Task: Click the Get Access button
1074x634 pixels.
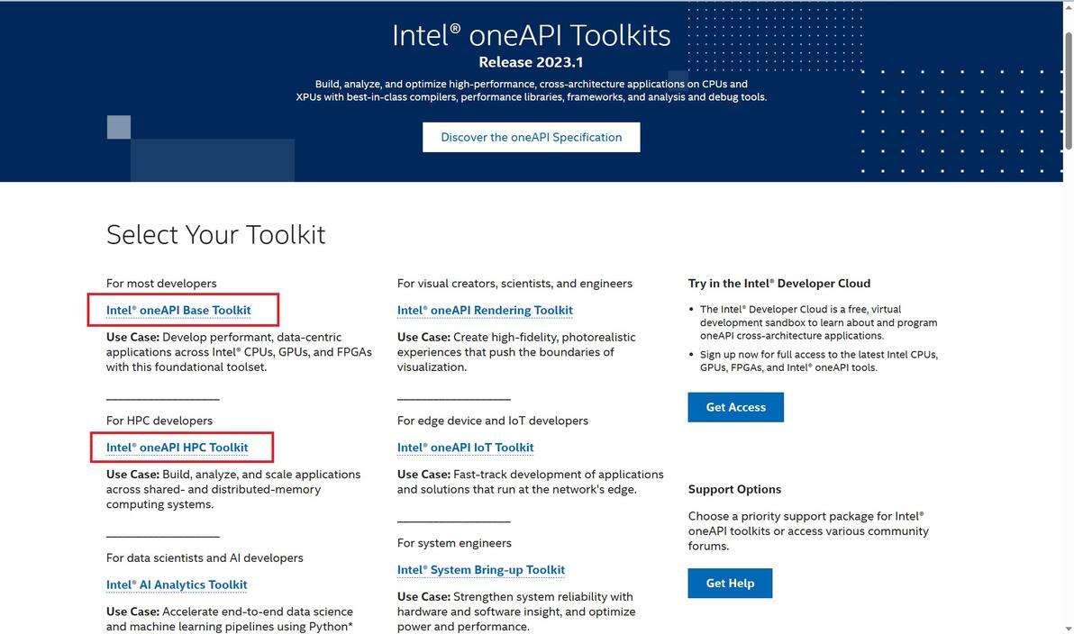Action: point(735,407)
